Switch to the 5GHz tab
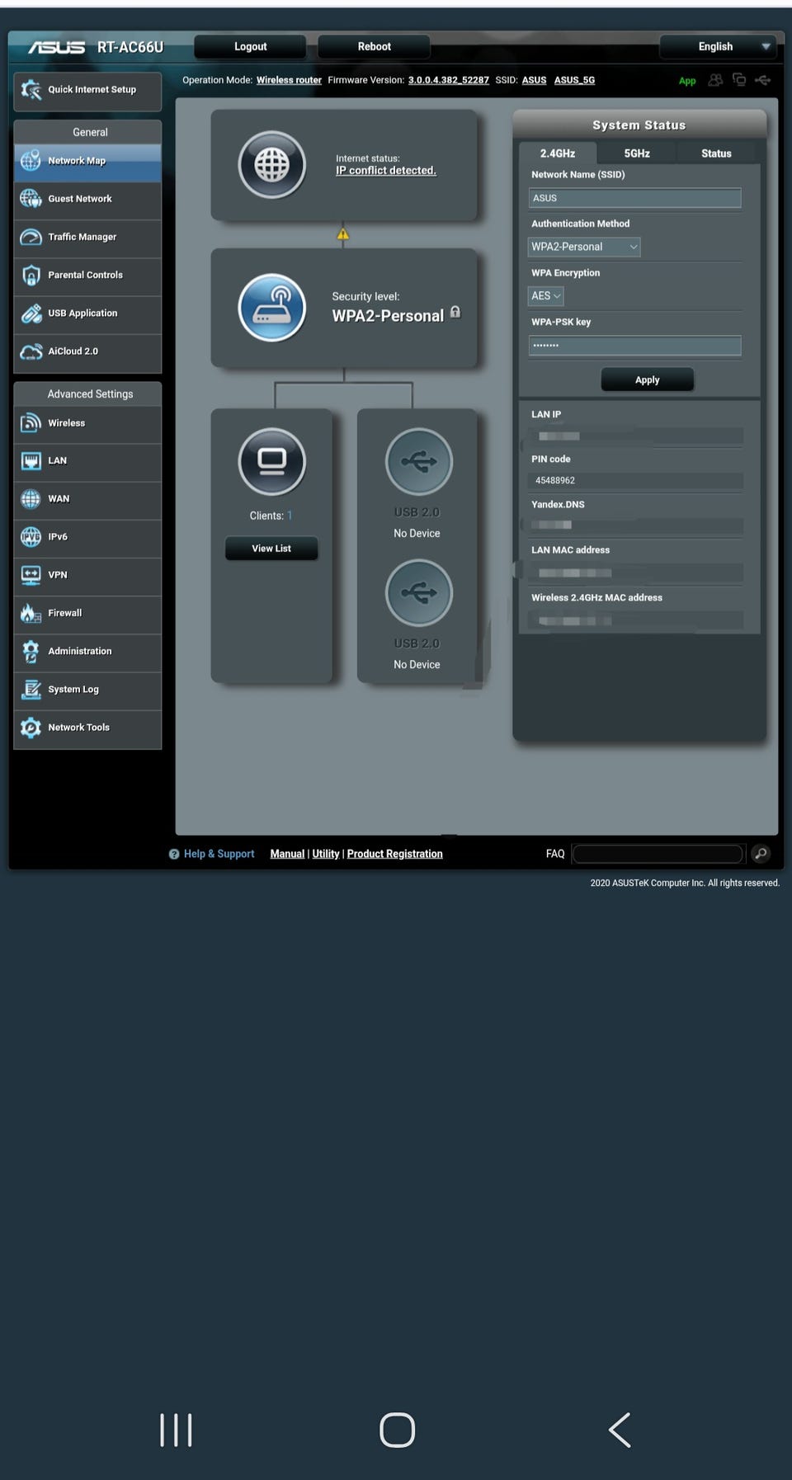The width and height of the screenshot is (792, 1480). click(637, 153)
